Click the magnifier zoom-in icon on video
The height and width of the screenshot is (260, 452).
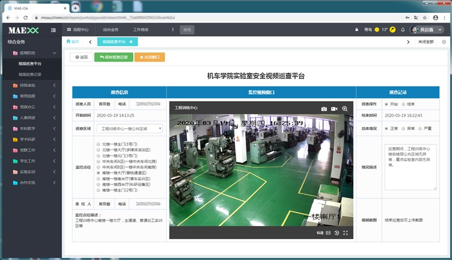point(345,108)
